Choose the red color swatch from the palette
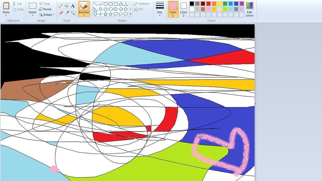The height and width of the screenshot is (181, 322). click(x=209, y=4)
